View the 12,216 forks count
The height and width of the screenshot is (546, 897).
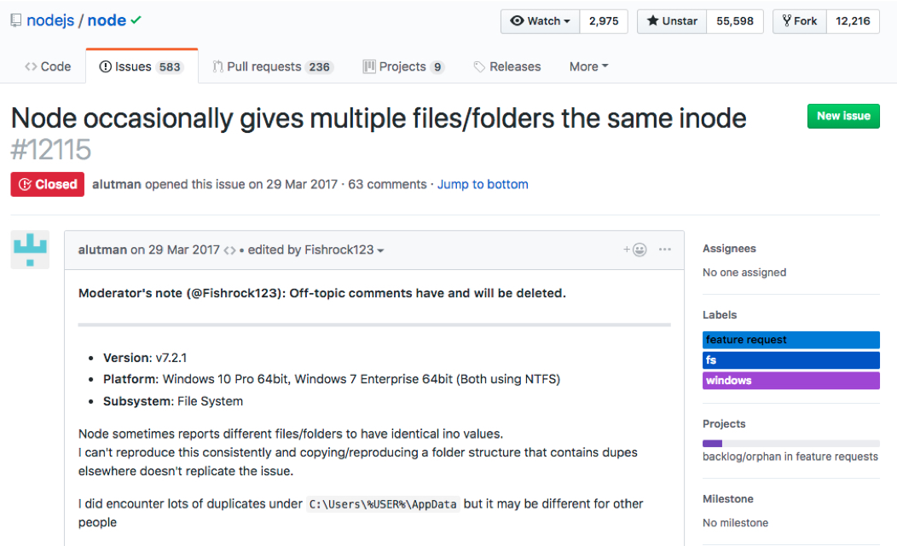point(853,21)
